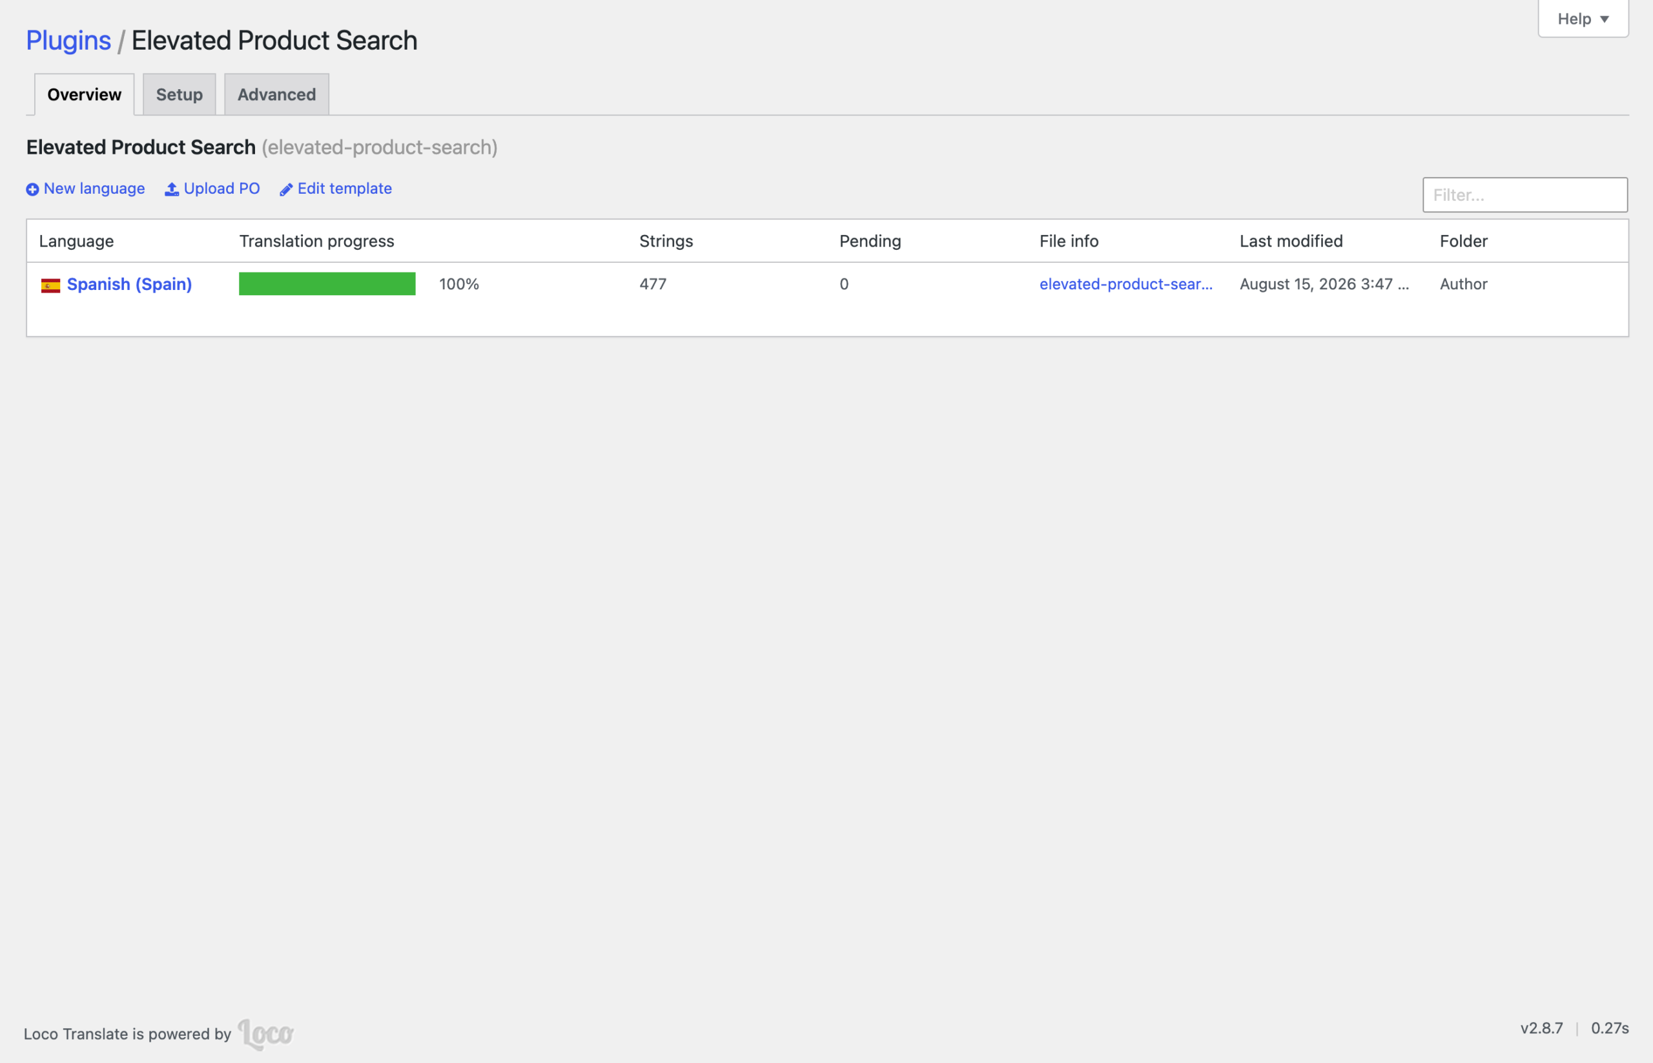Sort by Language column header
Screen dimensions: 1653x1063
point(77,241)
